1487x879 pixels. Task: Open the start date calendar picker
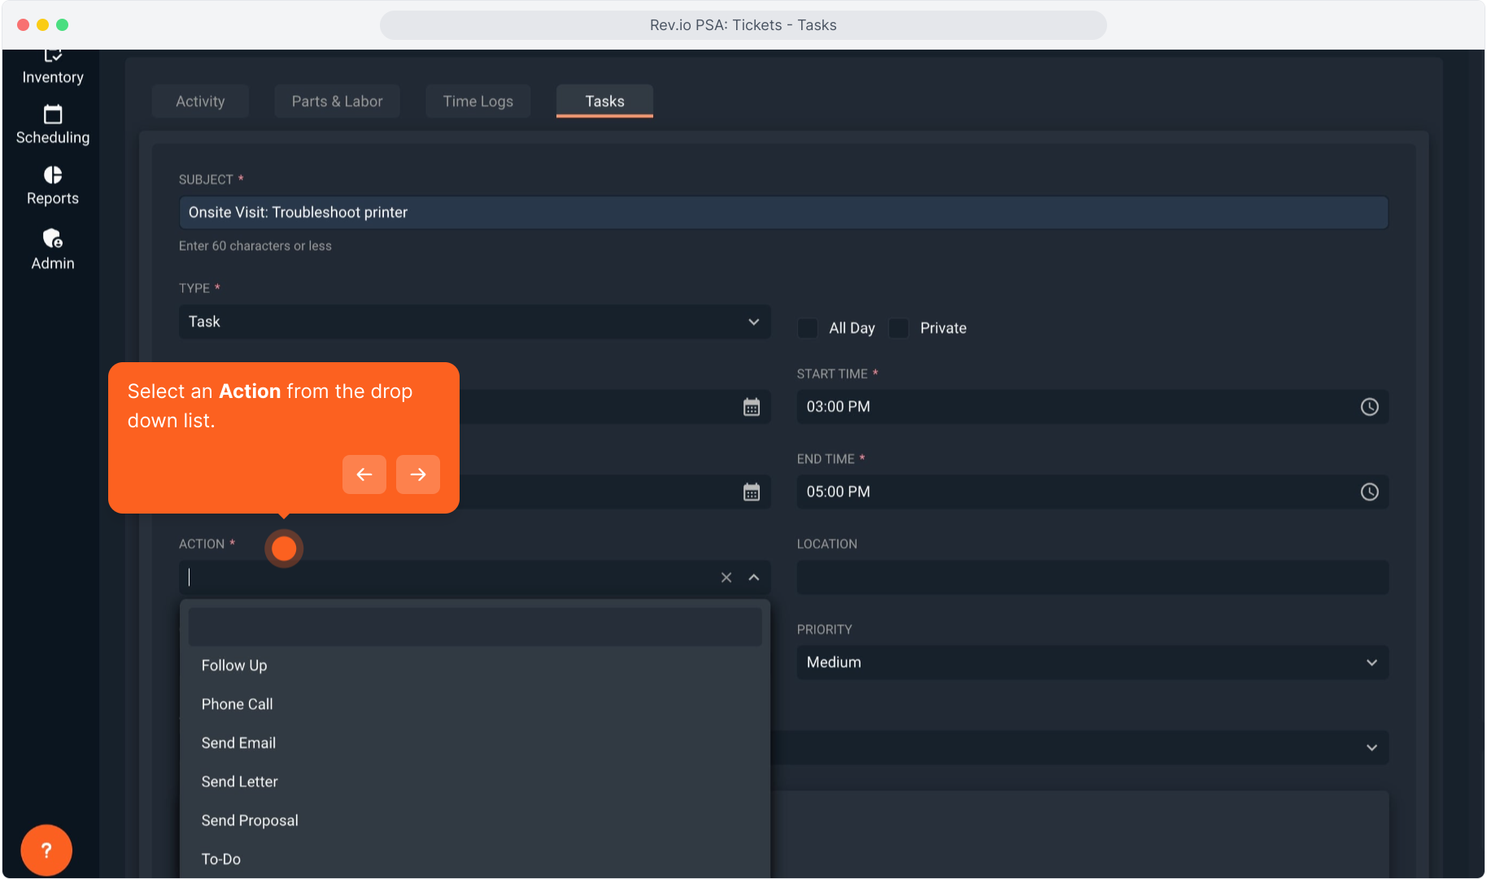[x=751, y=407]
